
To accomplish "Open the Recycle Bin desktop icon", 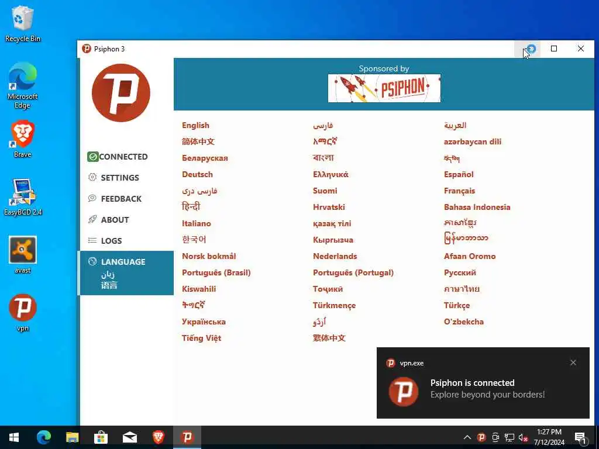I will (23, 23).
